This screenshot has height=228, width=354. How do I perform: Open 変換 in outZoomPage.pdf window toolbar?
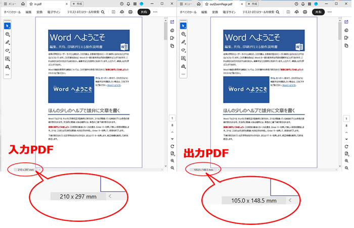tap(215, 12)
